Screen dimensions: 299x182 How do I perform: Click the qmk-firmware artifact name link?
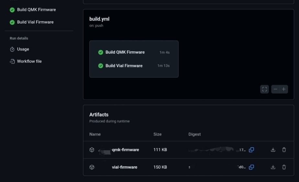(x=125, y=150)
